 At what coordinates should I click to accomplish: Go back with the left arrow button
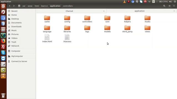10,6
